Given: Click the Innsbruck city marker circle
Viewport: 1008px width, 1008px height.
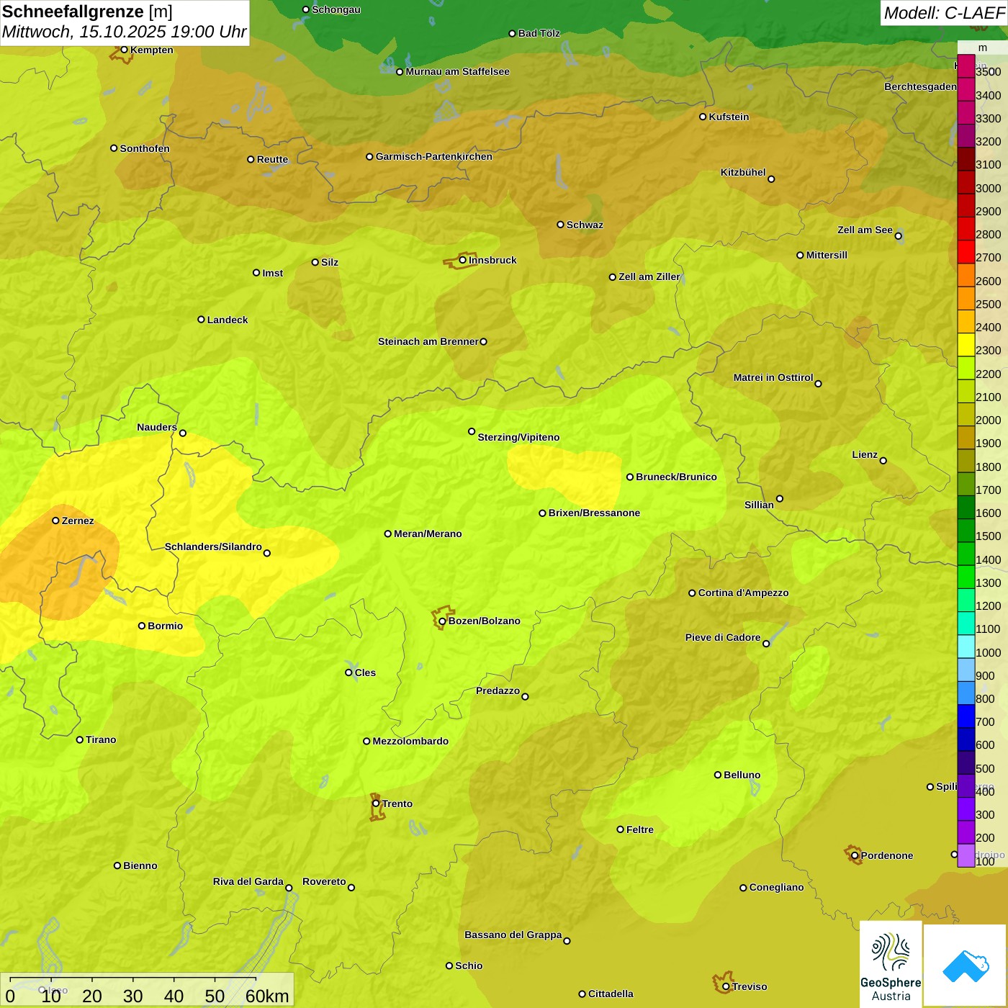Looking at the screenshot, I should [x=463, y=260].
